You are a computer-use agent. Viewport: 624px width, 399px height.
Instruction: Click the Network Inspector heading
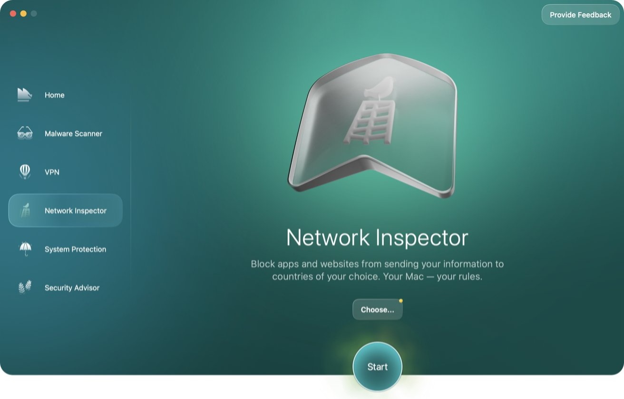tap(377, 237)
